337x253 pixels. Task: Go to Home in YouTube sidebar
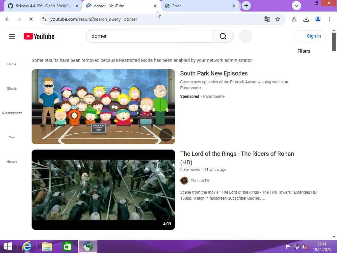(x=12, y=64)
